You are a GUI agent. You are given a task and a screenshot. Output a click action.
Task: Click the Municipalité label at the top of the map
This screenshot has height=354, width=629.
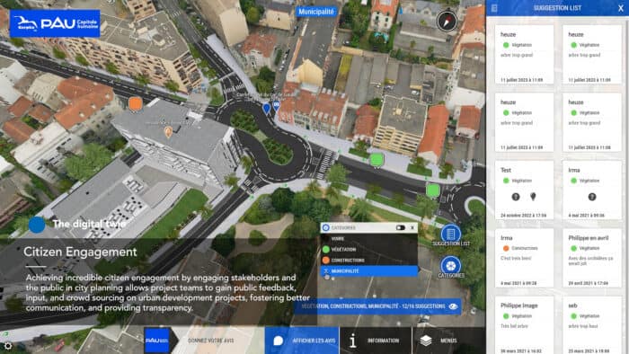click(316, 12)
